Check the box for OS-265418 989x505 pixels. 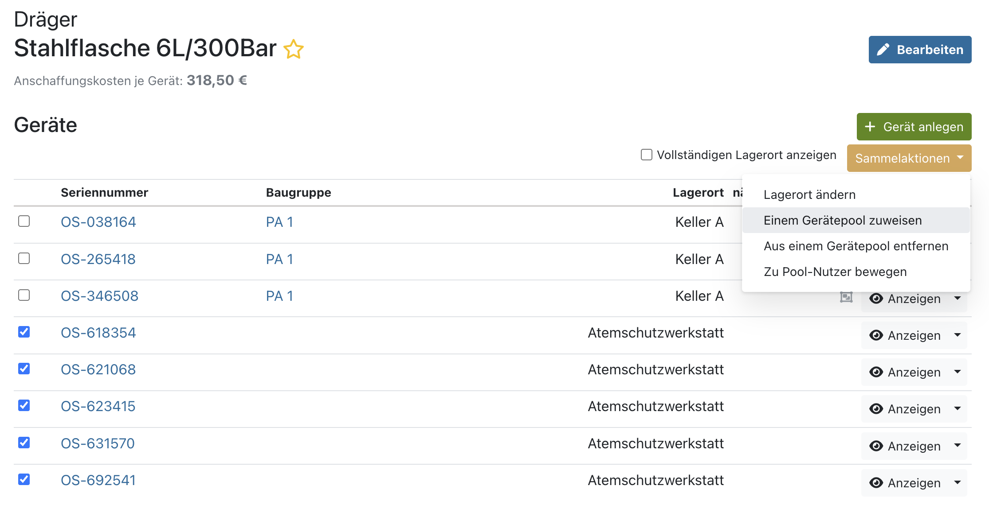click(x=24, y=258)
